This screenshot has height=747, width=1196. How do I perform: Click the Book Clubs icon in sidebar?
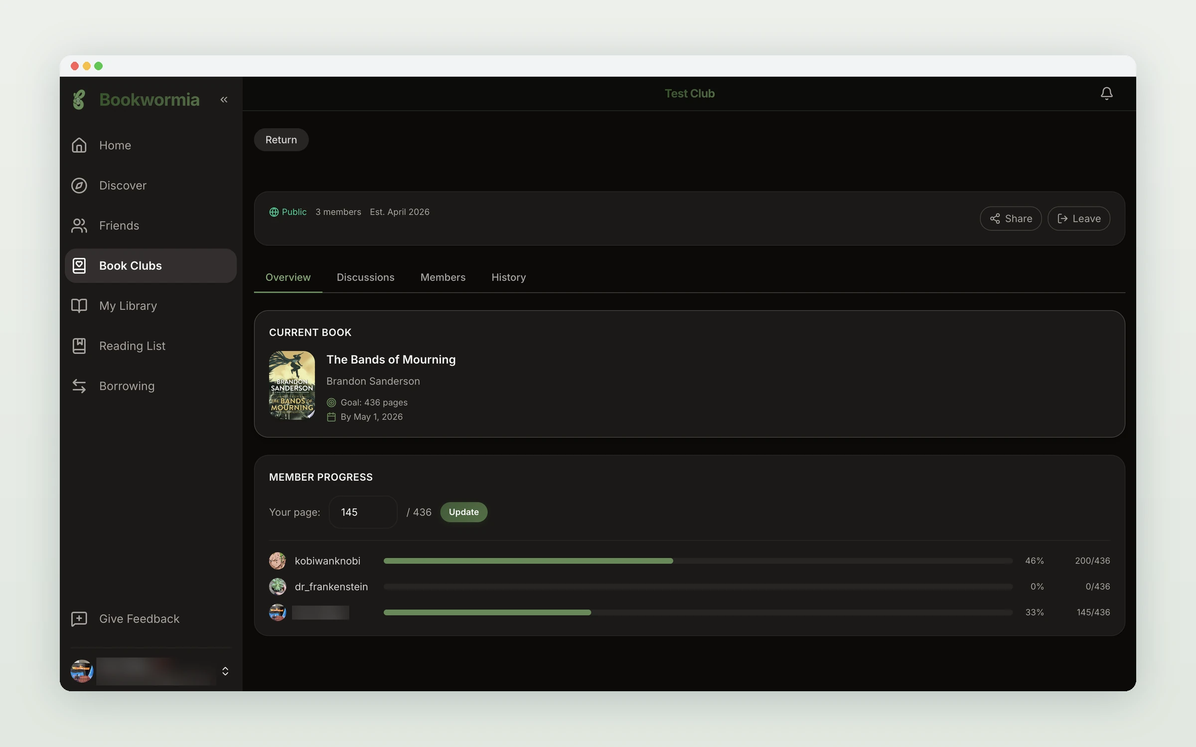coord(79,265)
